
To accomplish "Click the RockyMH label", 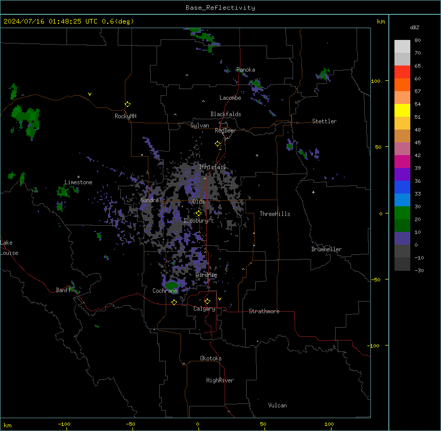I will point(125,116).
